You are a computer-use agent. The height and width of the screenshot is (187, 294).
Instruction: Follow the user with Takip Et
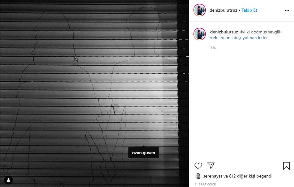[x=249, y=10]
